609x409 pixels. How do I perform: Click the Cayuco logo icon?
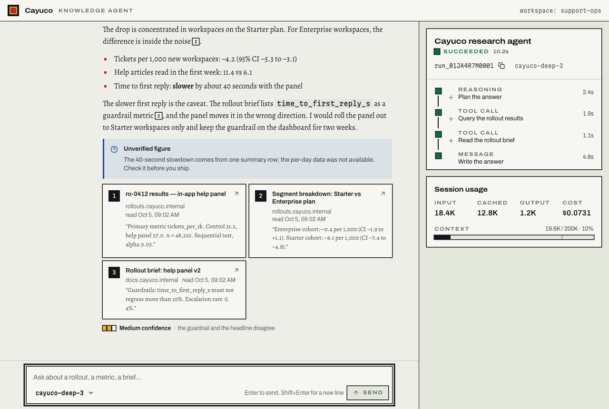13,10
